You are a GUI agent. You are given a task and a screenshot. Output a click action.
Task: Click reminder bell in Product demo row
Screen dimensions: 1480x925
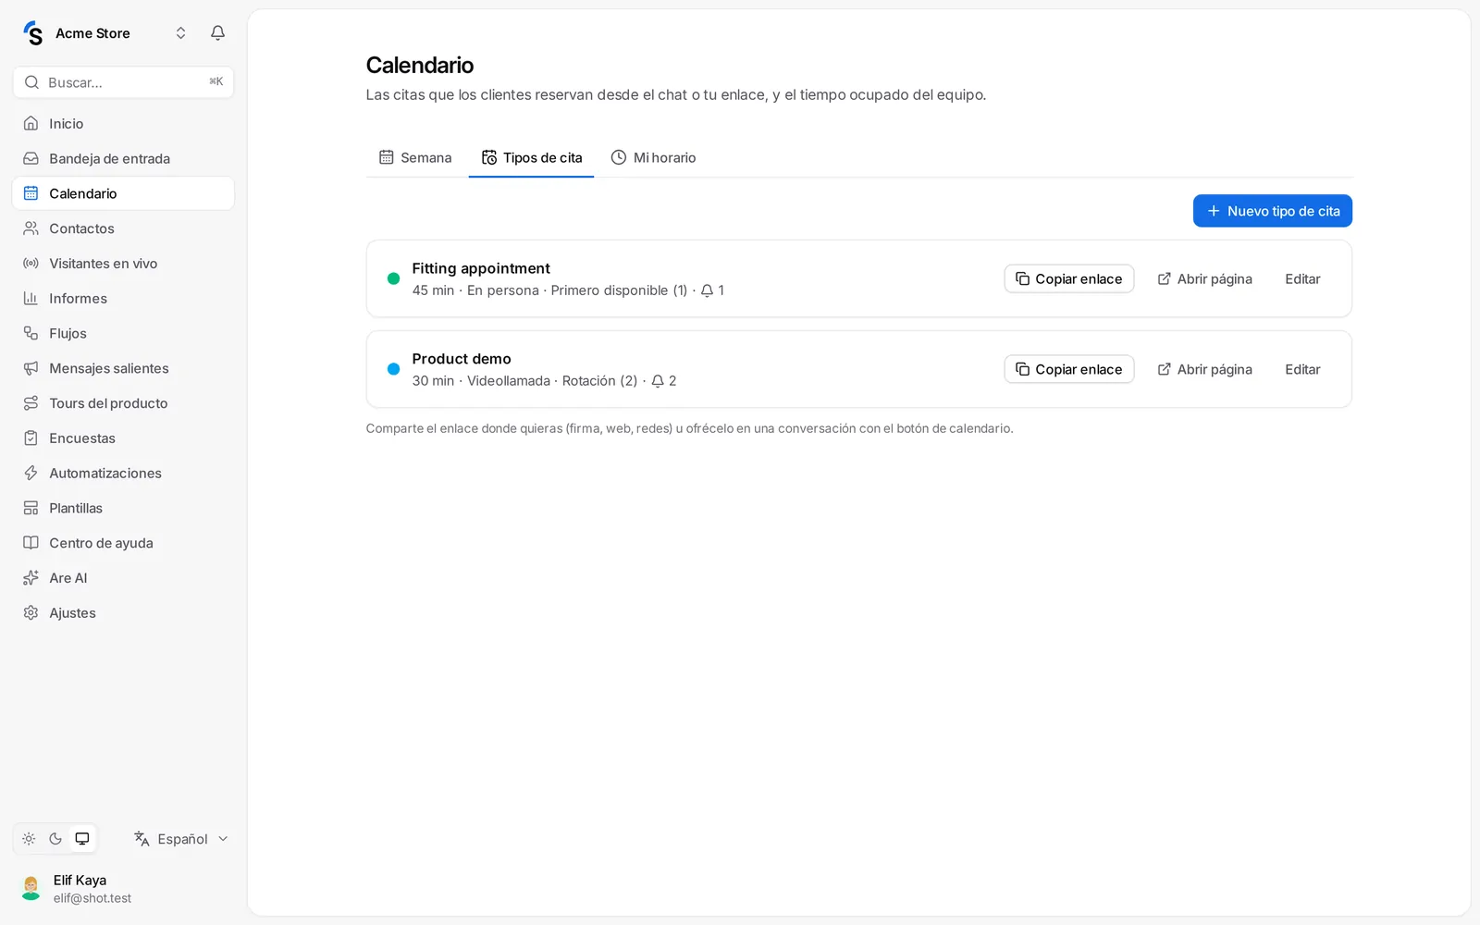tap(658, 381)
